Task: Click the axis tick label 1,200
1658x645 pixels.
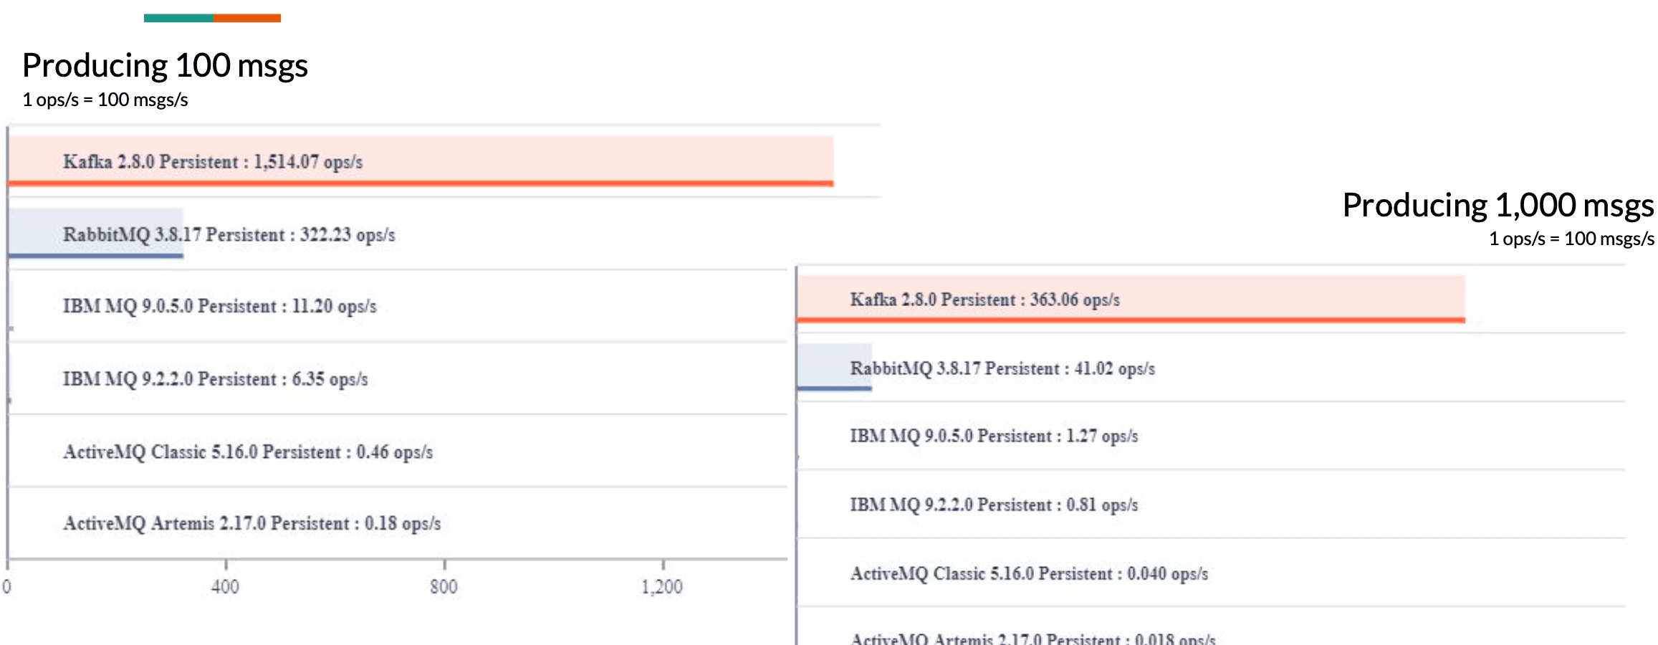Action: click(662, 587)
